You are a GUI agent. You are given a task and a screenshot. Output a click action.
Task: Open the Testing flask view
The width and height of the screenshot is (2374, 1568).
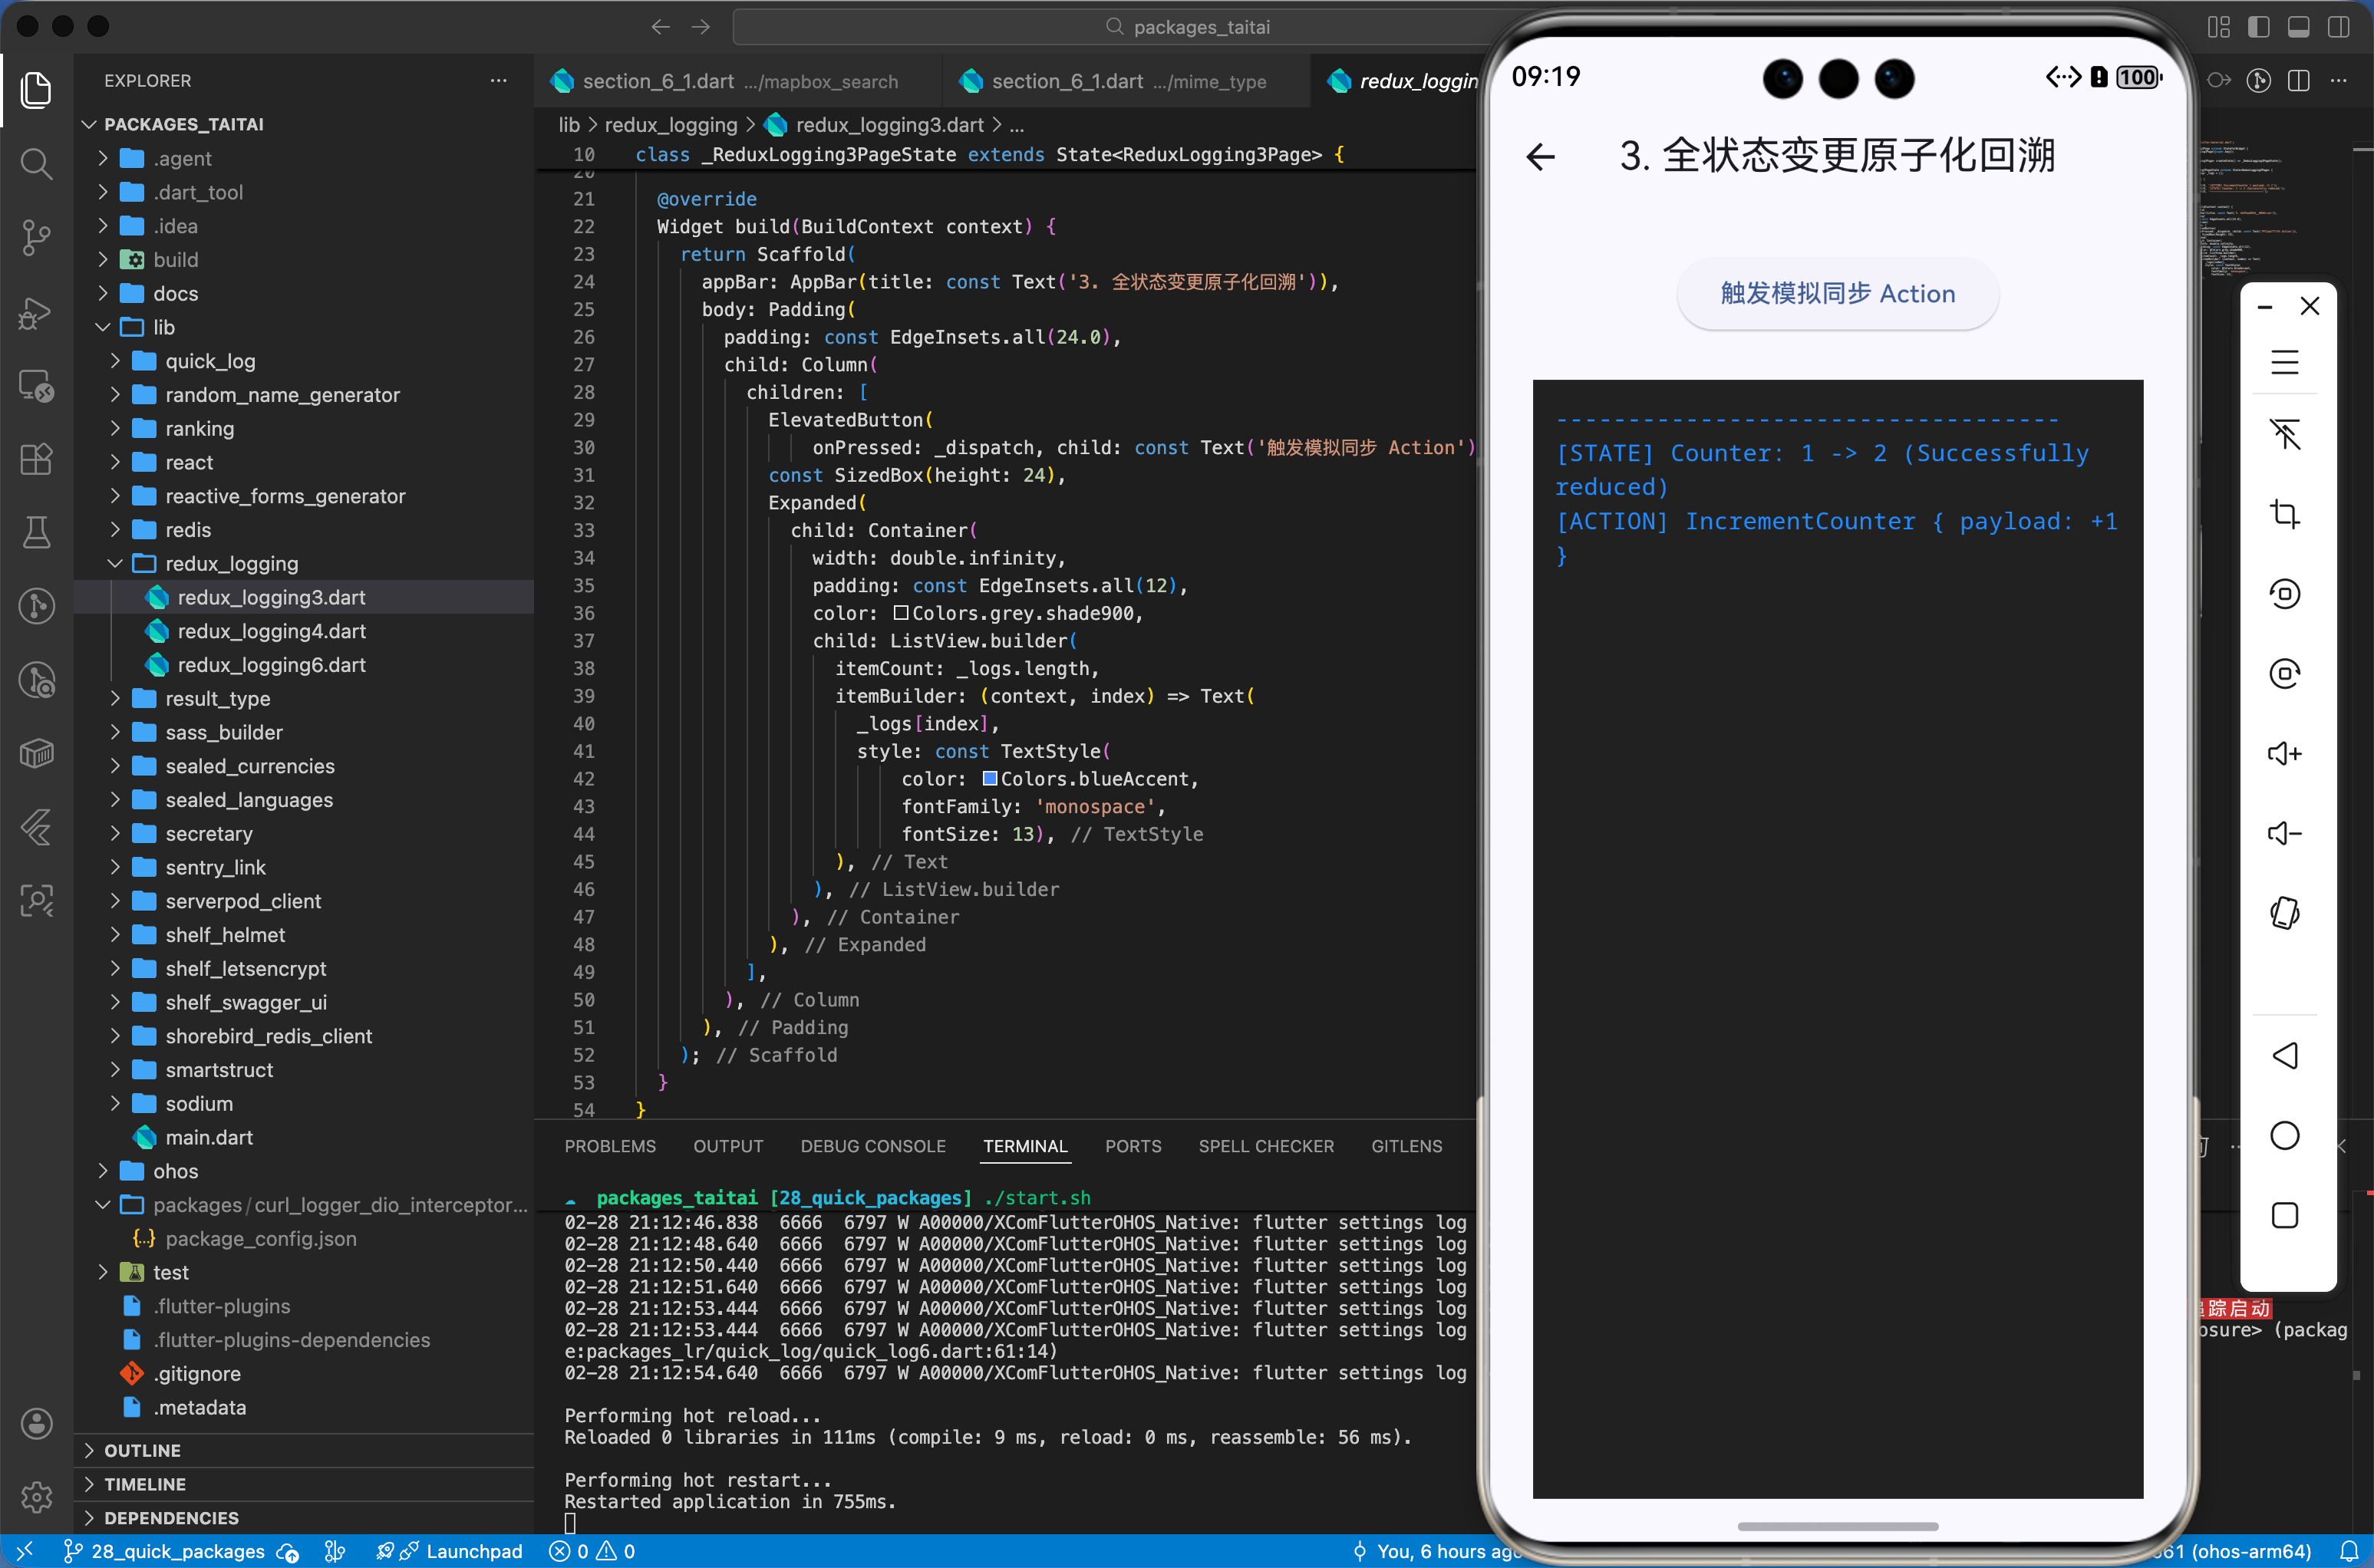[36, 532]
